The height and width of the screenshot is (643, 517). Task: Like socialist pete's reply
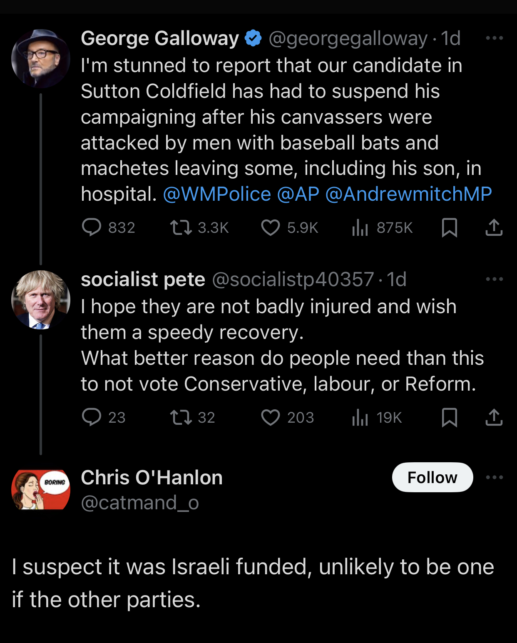coord(271,417)
